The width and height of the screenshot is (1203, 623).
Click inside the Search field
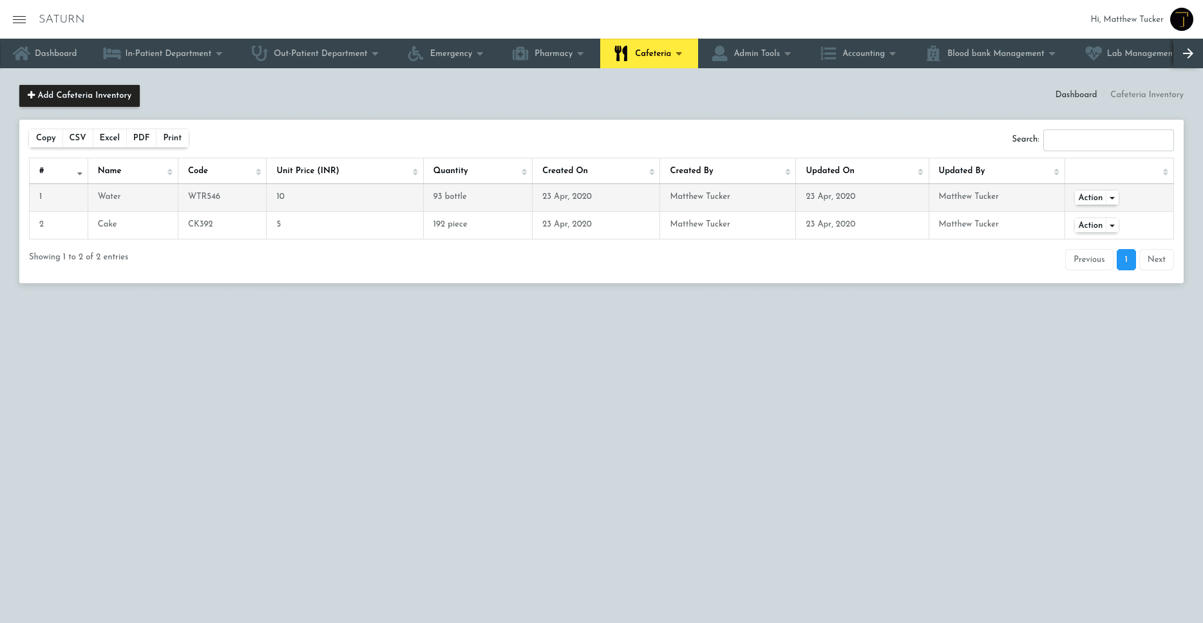1108,140
